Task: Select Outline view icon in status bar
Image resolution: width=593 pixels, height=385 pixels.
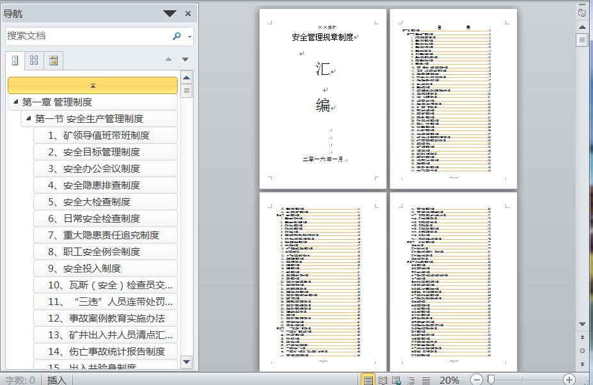Action: [x=411, y=380]
